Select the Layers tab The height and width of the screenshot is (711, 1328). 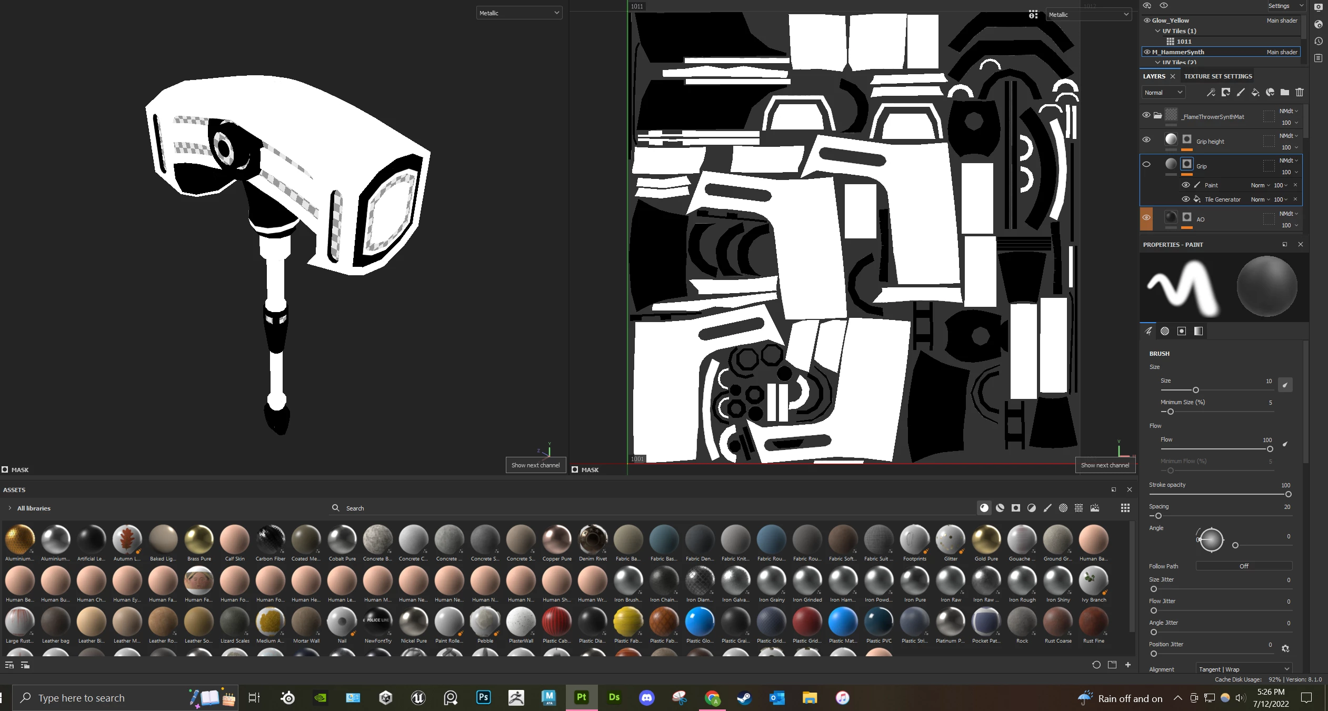pyautogui.click(x=1154, y=76)
